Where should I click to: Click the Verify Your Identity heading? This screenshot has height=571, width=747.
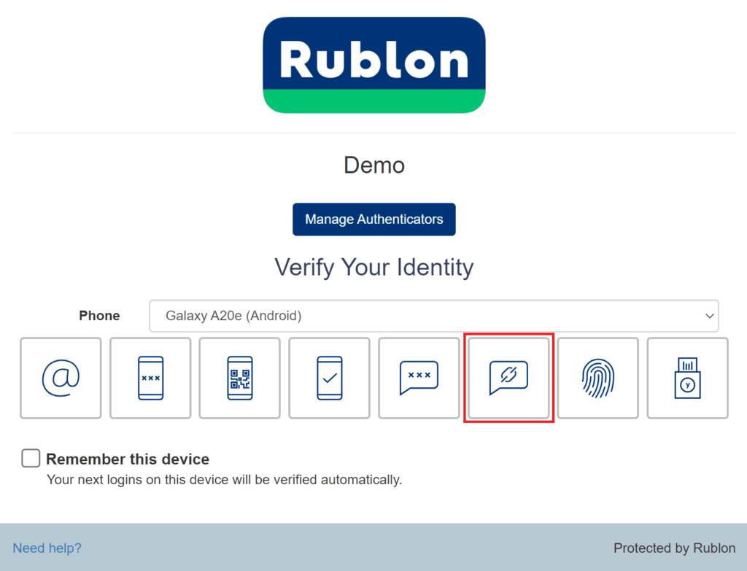point(373,267)
